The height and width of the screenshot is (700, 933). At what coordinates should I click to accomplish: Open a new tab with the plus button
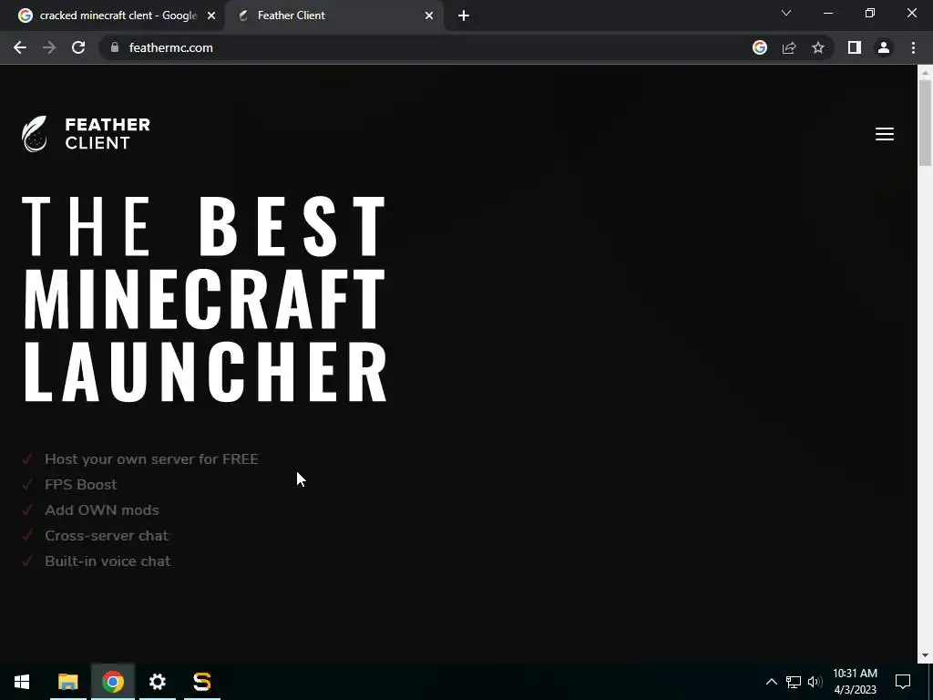click(x=464, y=15)
